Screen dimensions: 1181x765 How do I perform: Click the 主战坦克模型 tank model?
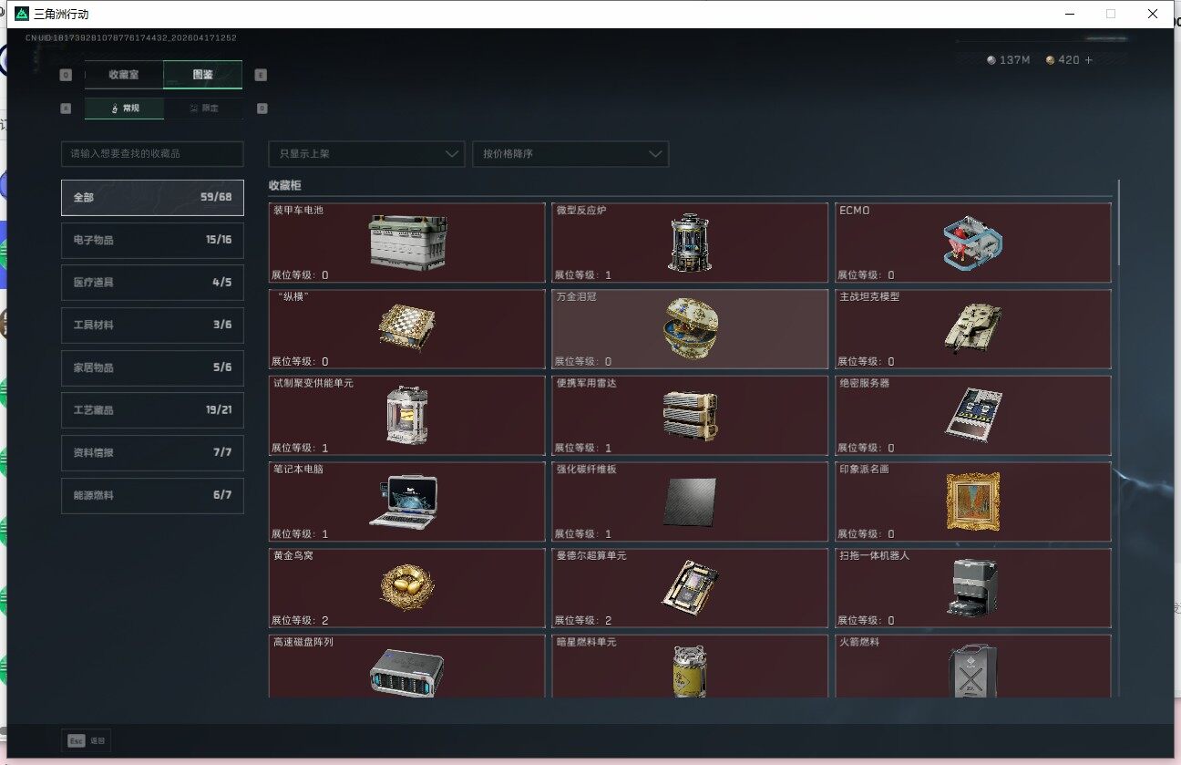[x=972, y=328]
